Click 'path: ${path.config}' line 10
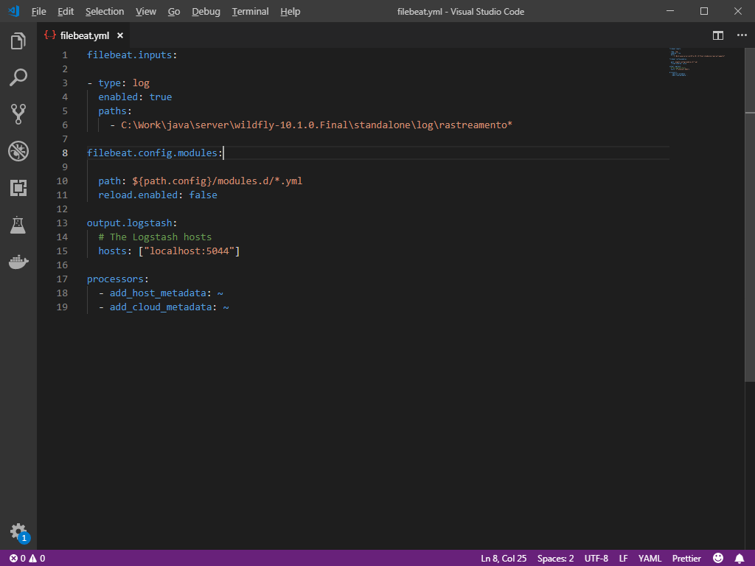The image size is (755, 566). click(201, 181)
